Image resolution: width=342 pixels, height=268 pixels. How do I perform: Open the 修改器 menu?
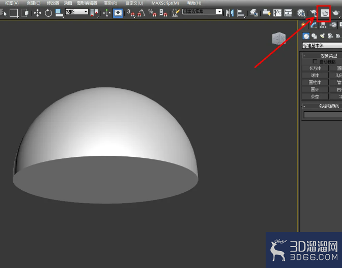(x=53, y=3)
